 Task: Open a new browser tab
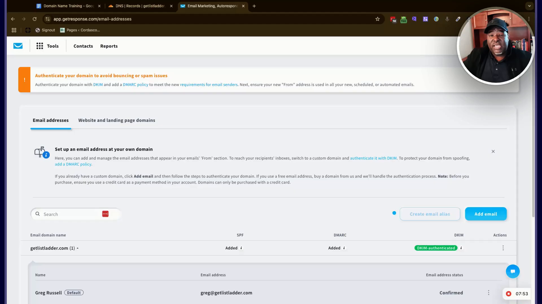coord(254,6)
